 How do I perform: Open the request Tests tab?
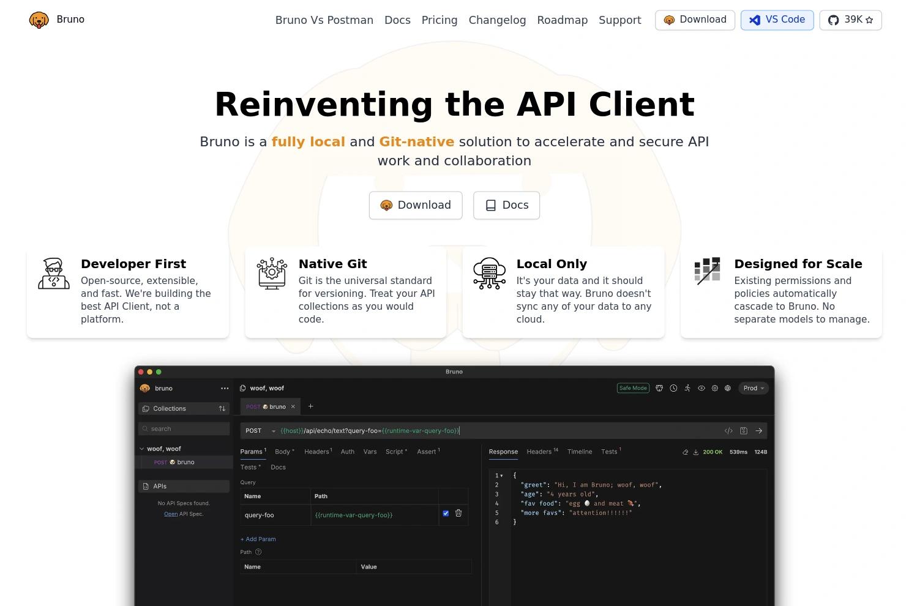tap(250, 467)
